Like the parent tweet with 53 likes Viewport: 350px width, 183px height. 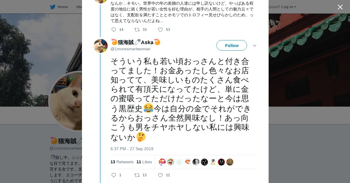160,30
